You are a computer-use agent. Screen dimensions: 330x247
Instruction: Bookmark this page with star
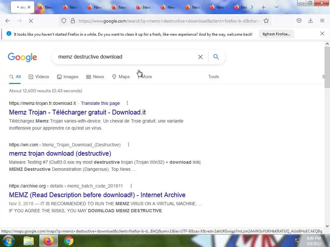pyautogui.click(x=266, y=21)
